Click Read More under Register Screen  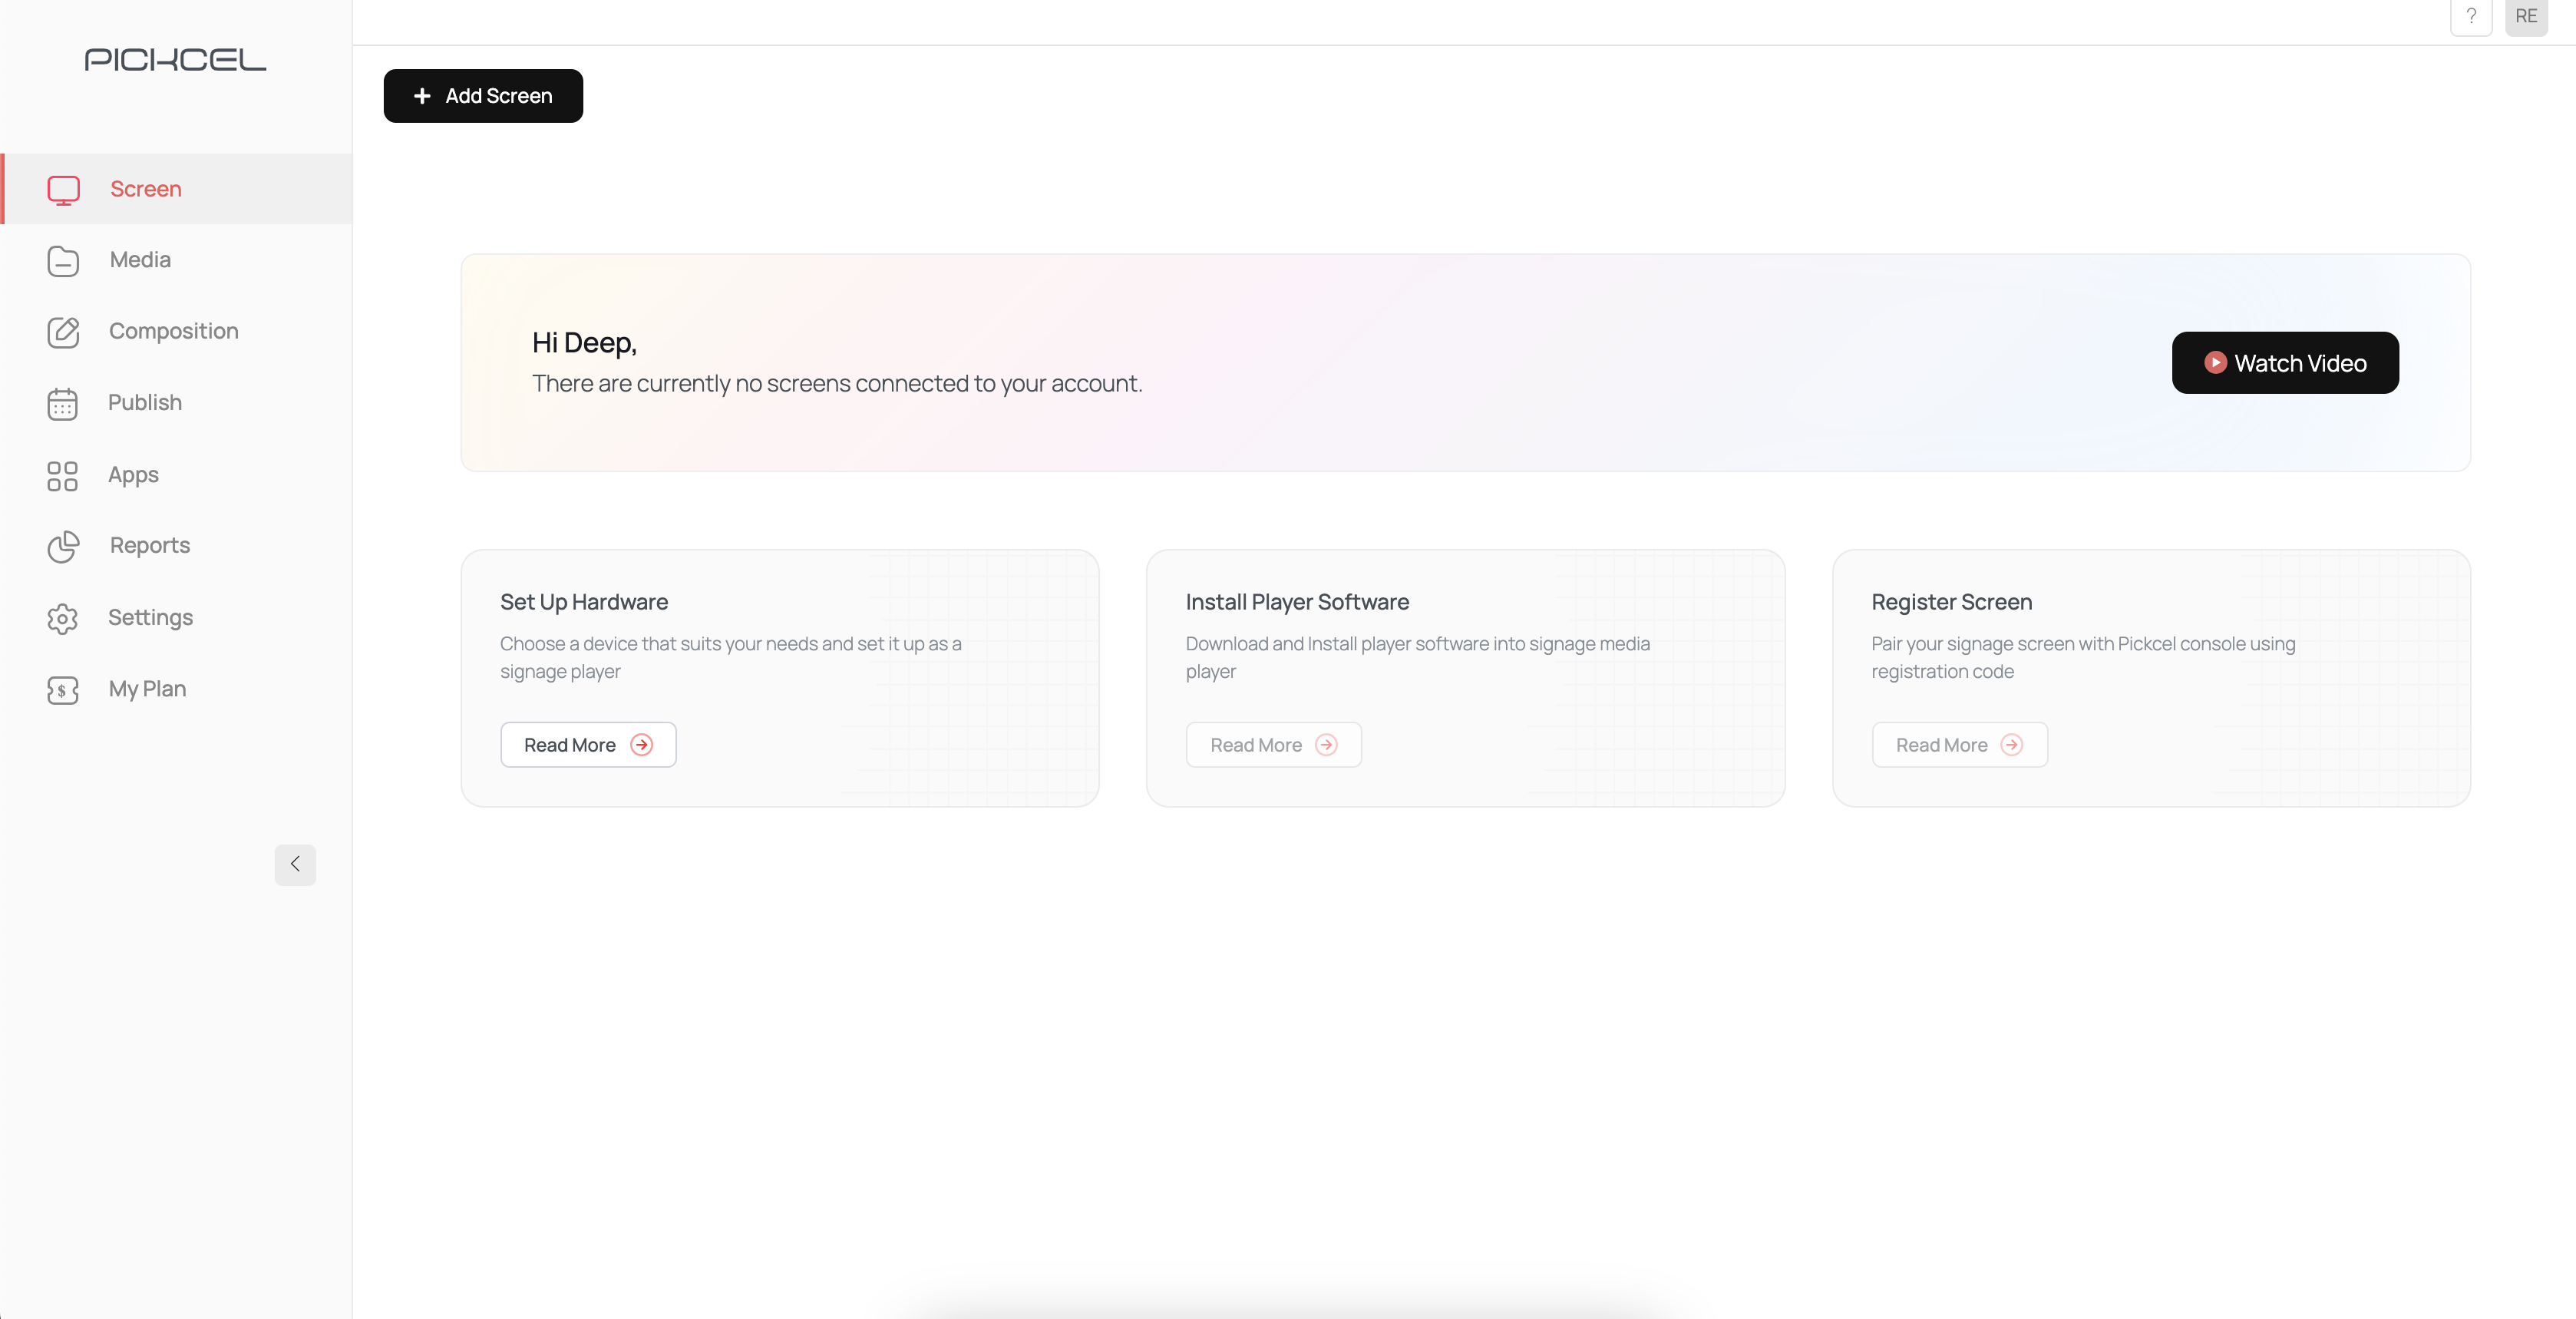click(x=1960, y=745)
